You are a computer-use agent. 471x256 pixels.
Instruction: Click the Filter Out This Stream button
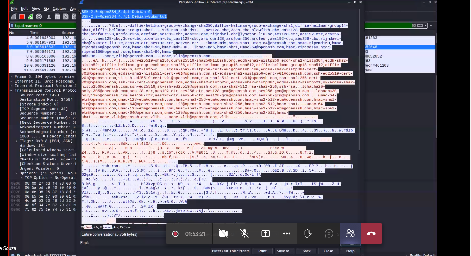(231, 251)
